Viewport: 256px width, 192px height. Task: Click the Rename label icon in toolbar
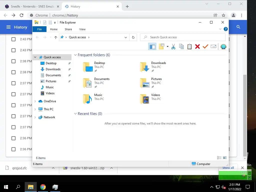[x=213, y=46]
